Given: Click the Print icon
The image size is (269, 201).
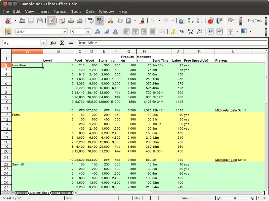Looking at the screenshot, I should click(x=71, y=21).
